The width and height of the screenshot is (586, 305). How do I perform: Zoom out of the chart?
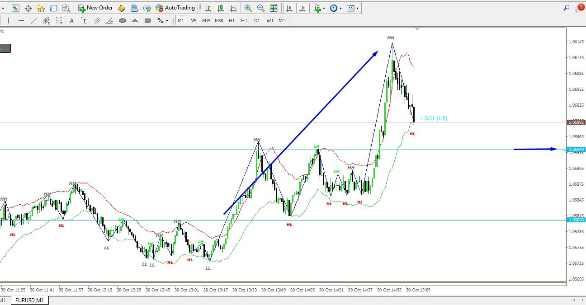point(261,8)
